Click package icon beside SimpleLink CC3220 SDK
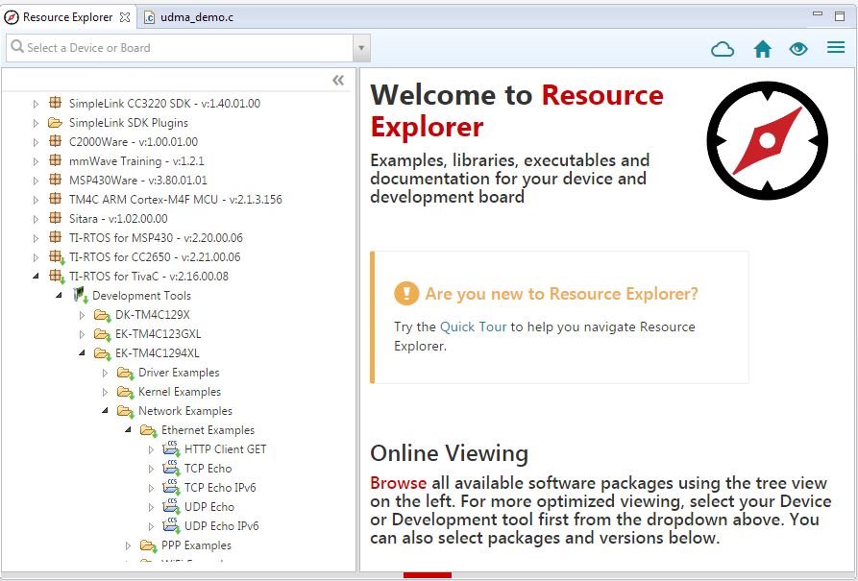 click(56, 103)
